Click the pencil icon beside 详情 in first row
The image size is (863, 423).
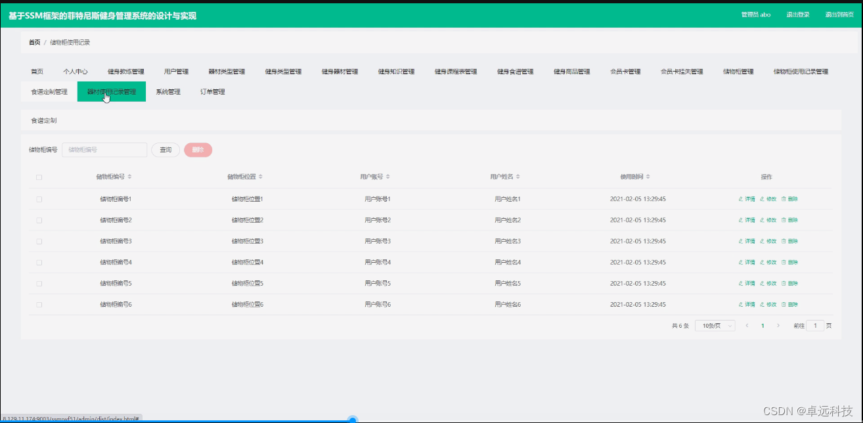[x=741, y=198]
